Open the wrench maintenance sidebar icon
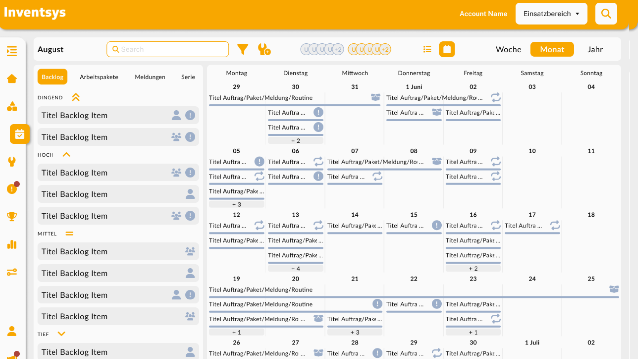This screenshot has height=359, width=638. 12,161
